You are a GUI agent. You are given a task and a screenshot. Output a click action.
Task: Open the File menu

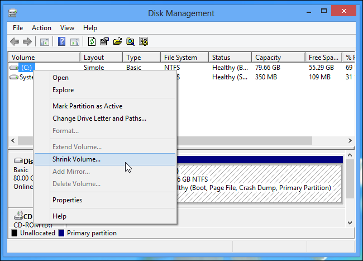pos(18,27)
